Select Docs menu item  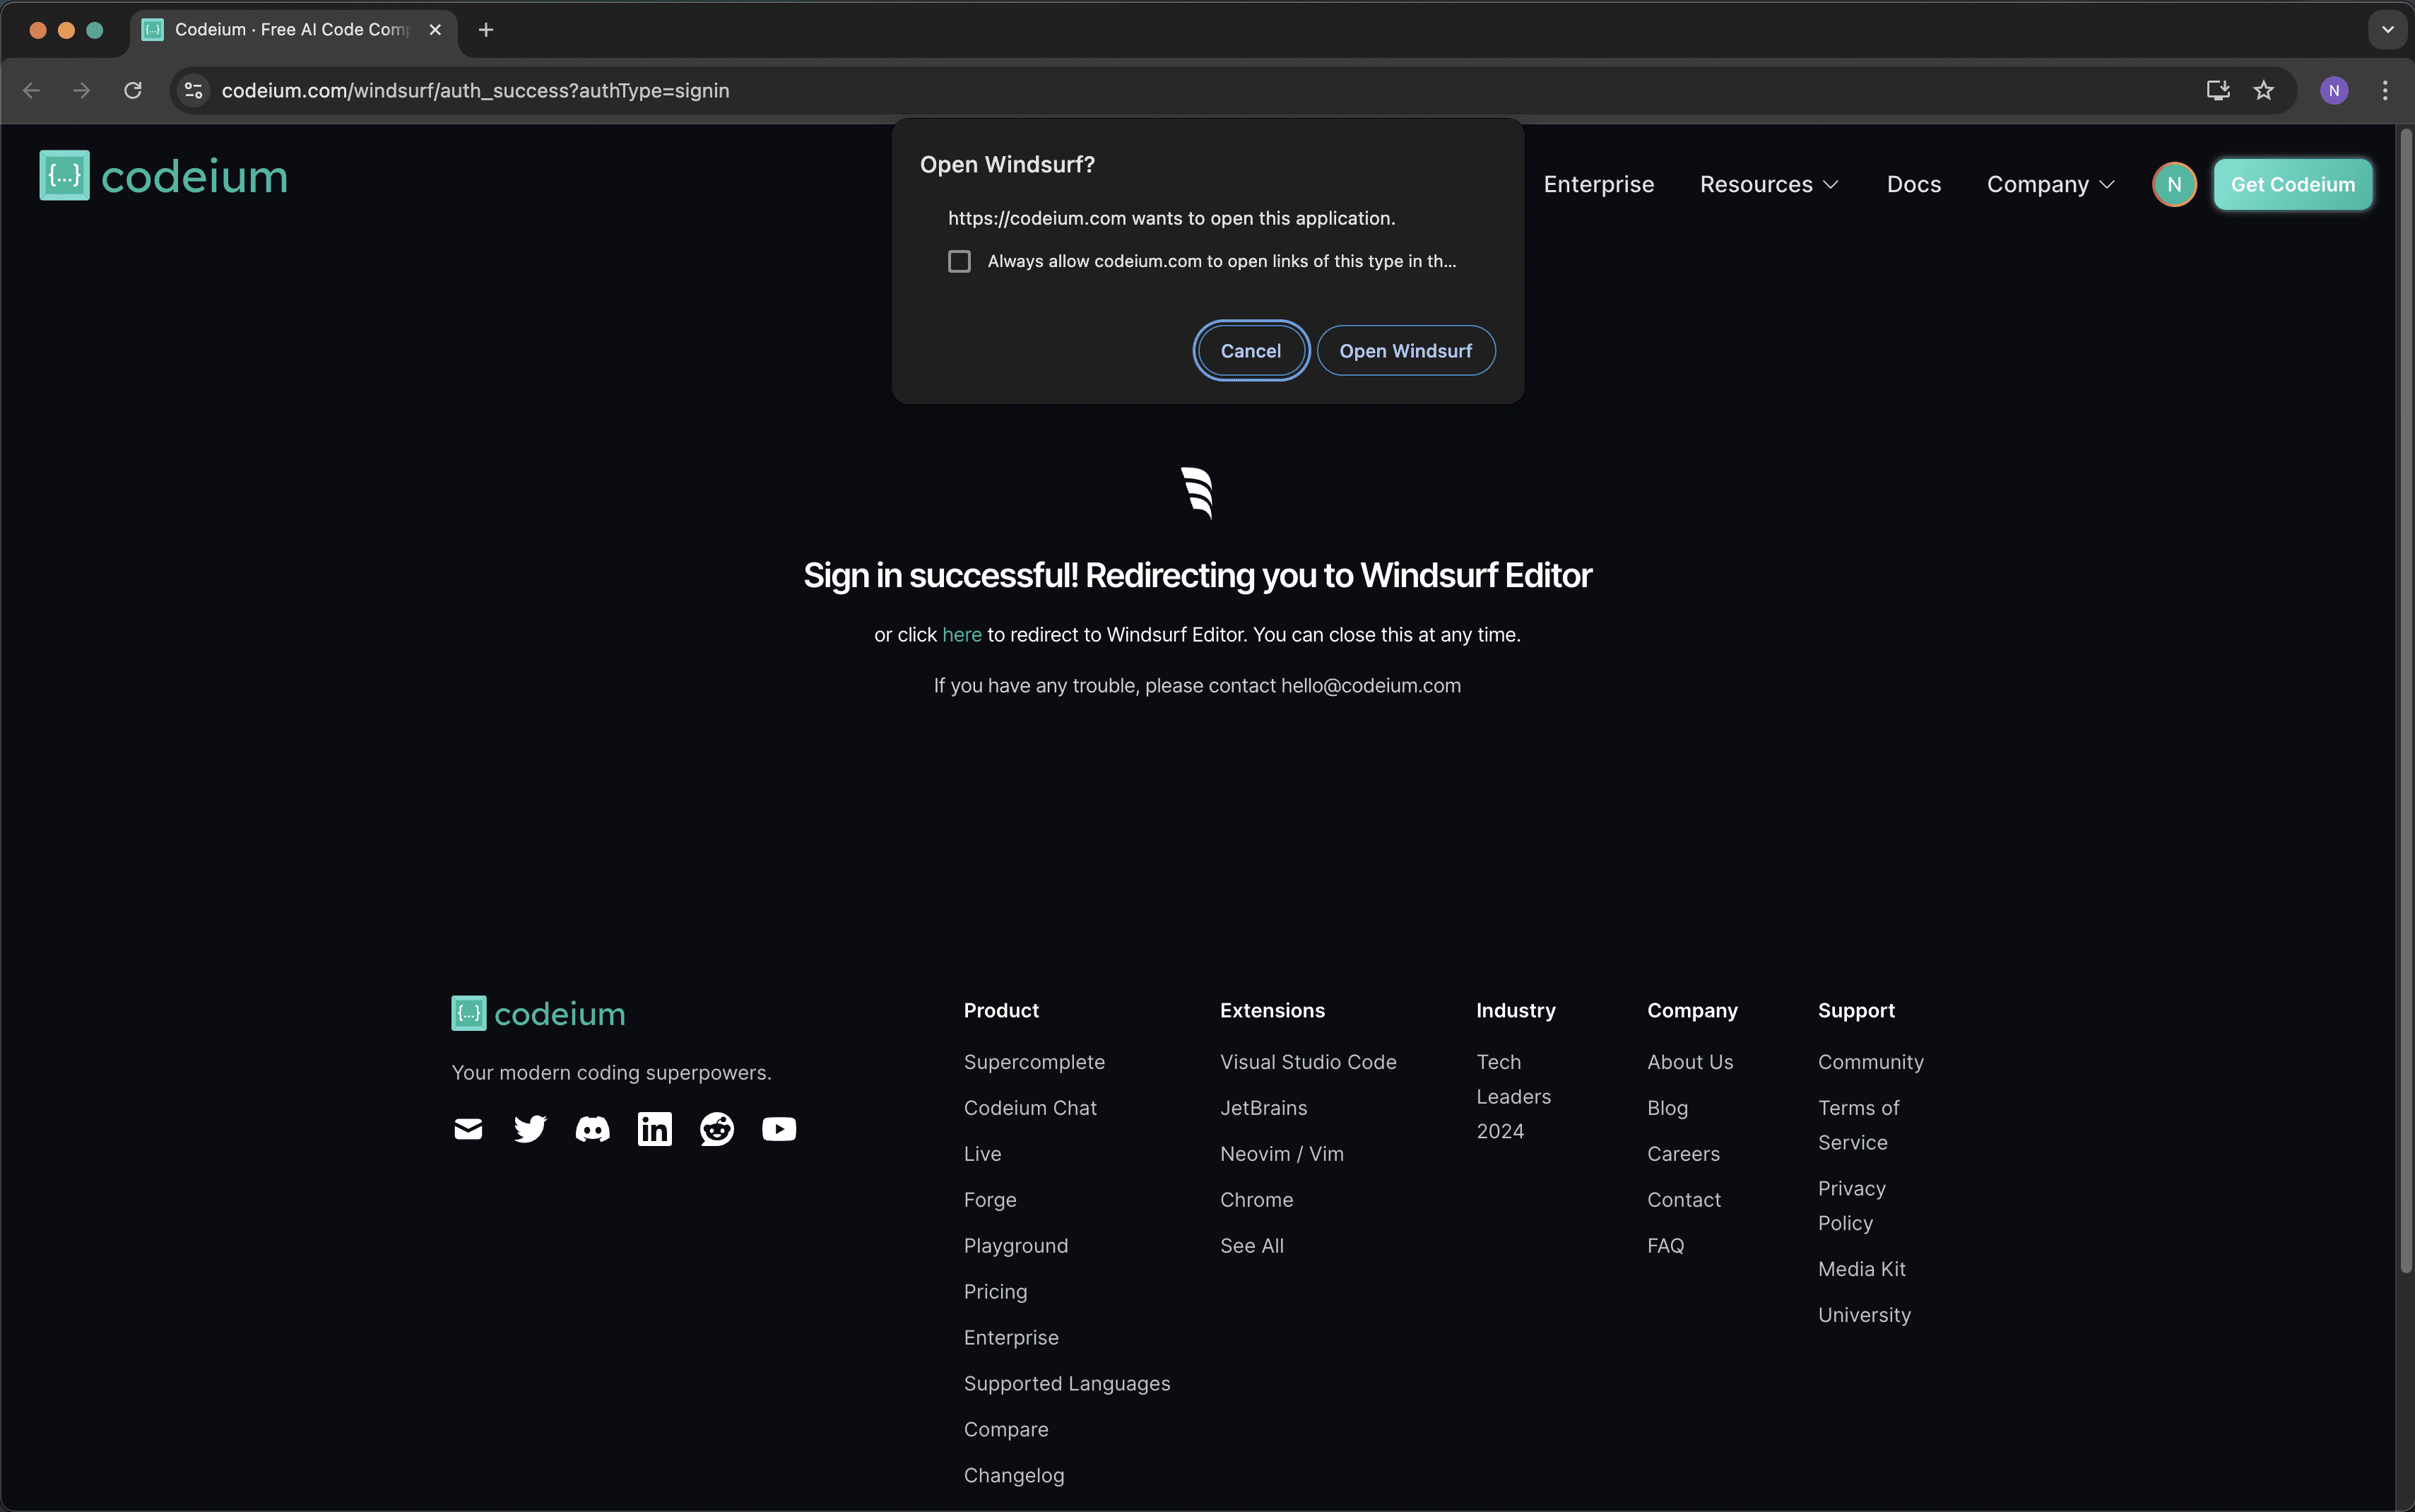[1913, 183]
